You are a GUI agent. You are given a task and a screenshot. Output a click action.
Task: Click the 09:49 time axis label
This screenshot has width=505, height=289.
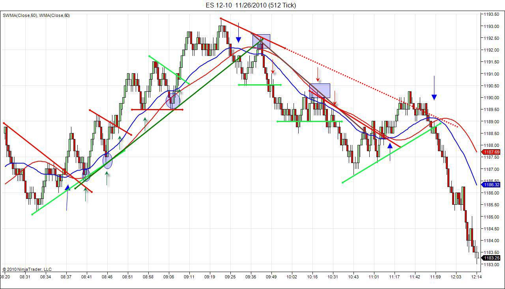(271, 277)
